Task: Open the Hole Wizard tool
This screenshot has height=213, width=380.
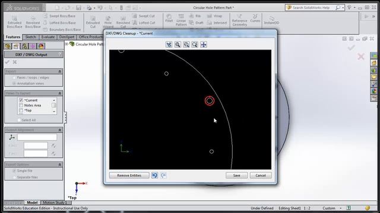Action: [108, 22]
